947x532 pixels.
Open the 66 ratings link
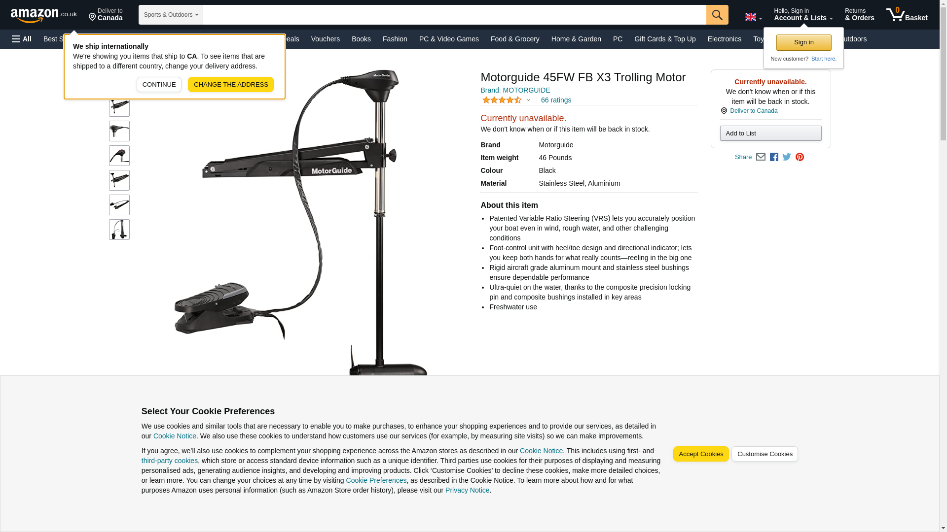tap(556, 100)
